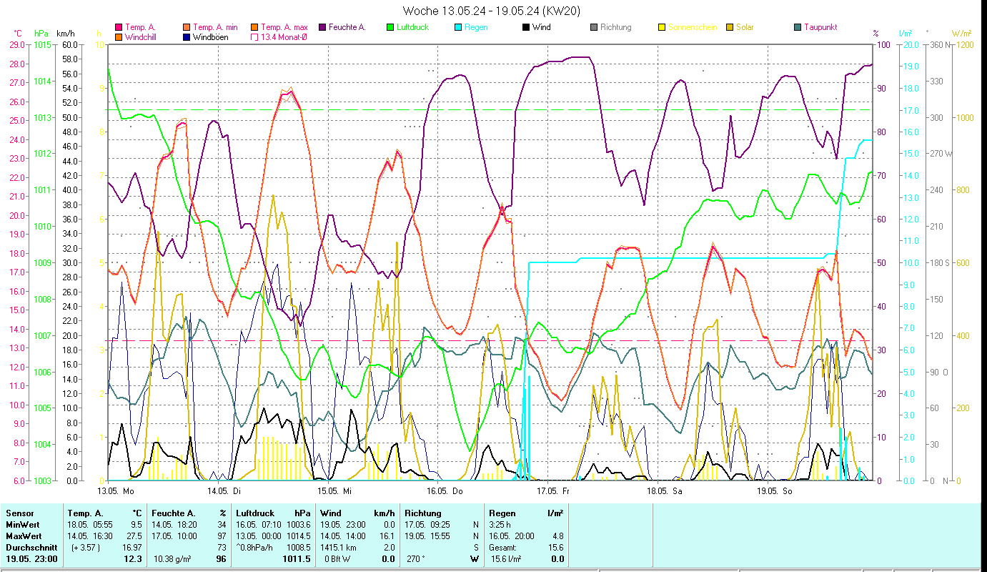Click the 'MinWert' row label

pyautogui.click(x=21, y=525)
